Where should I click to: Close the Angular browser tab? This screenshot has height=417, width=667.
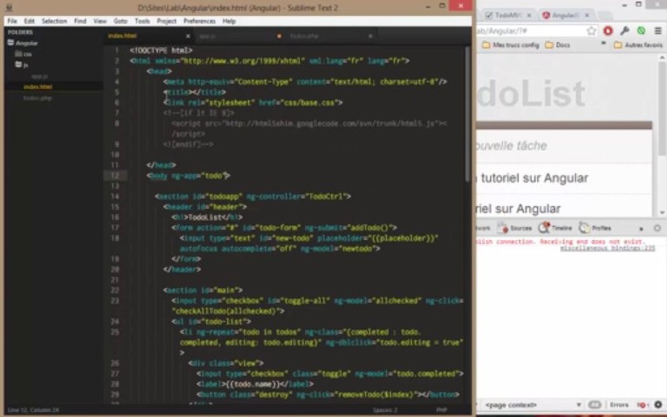click(587, 15)
